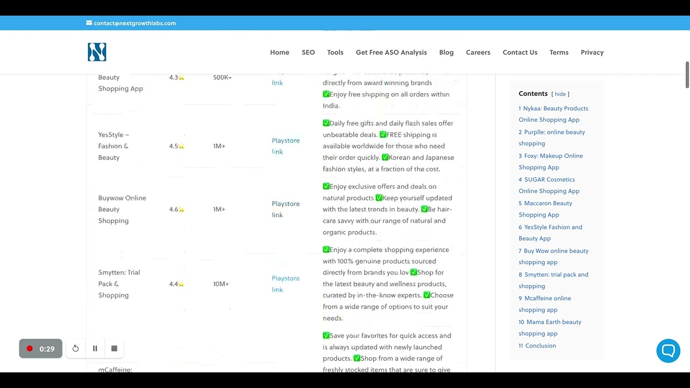Jump to Conclusion in contents

[537, 346]
